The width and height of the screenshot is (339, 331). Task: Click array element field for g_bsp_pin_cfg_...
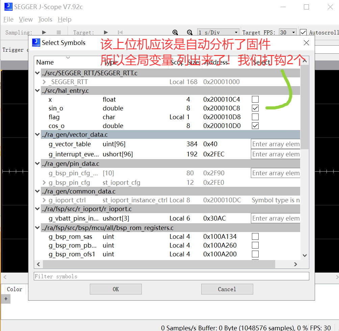pyautogui.click(x=276, y=173)
